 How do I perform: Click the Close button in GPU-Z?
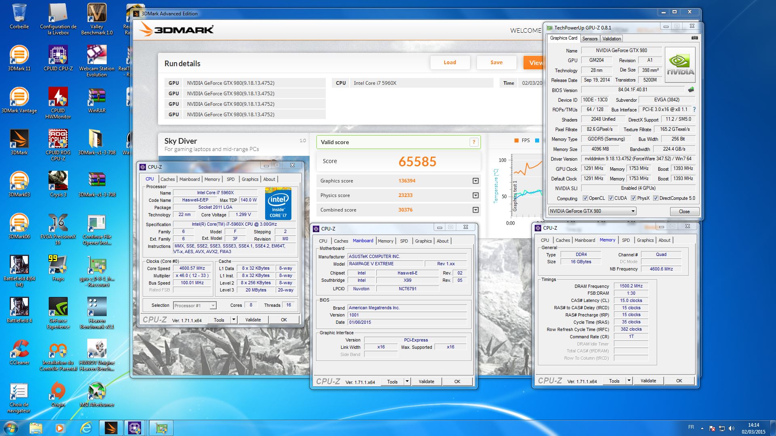(x=684, y=212)
